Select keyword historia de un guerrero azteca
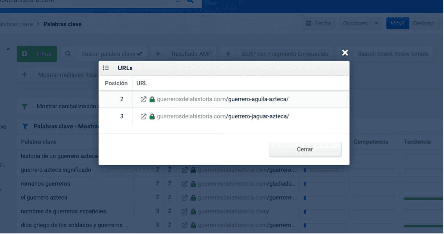 coord(59,156)
